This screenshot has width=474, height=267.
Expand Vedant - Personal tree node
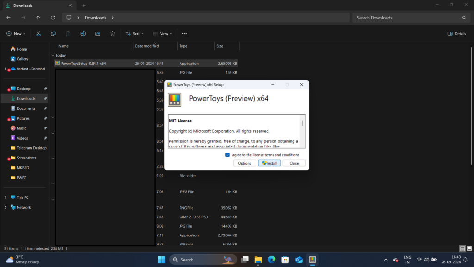5,69
